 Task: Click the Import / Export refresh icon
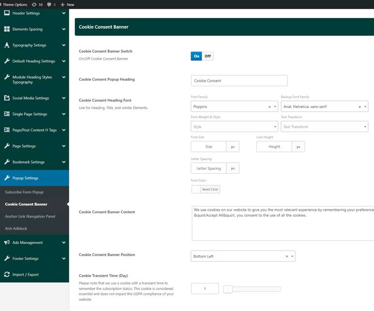[x=7, y=274]
